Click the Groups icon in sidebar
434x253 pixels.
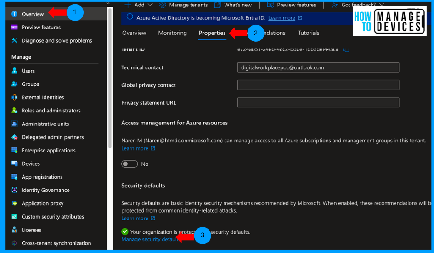point(14,84)
